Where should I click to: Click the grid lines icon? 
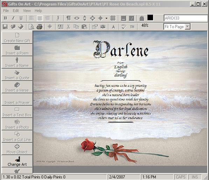113,18
